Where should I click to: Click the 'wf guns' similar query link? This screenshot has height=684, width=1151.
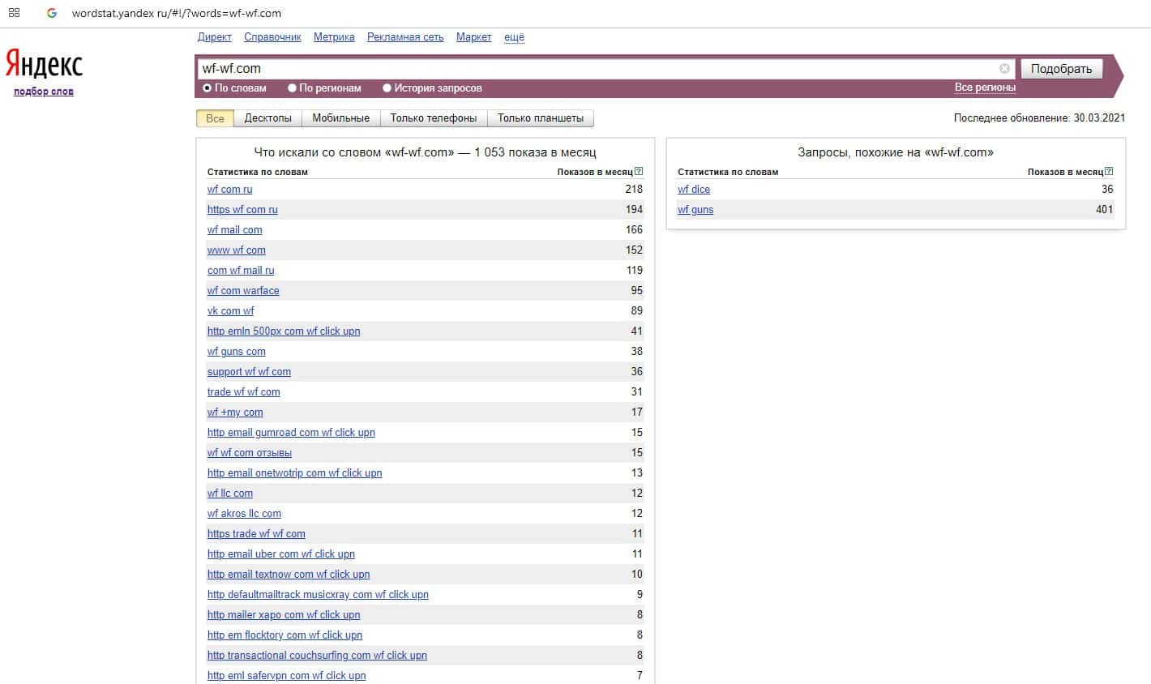[695, 210]
